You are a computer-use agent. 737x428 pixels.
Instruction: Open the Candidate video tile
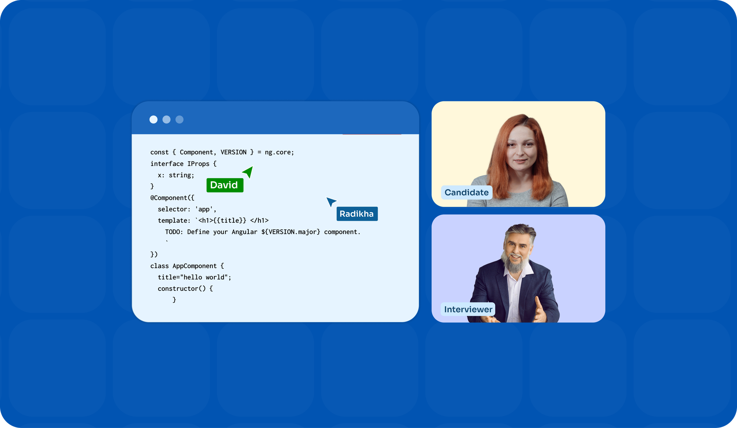pyautogui.click(x=518, y=154)
